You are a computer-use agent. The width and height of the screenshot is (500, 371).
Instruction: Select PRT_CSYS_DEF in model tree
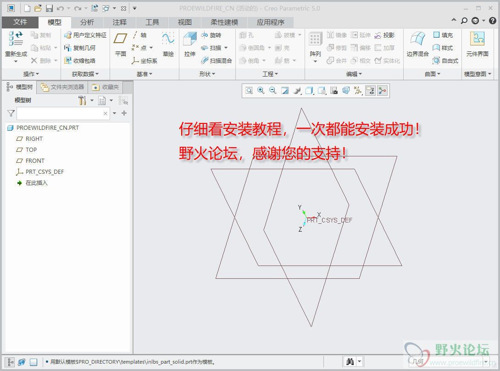tap(40, 172)
